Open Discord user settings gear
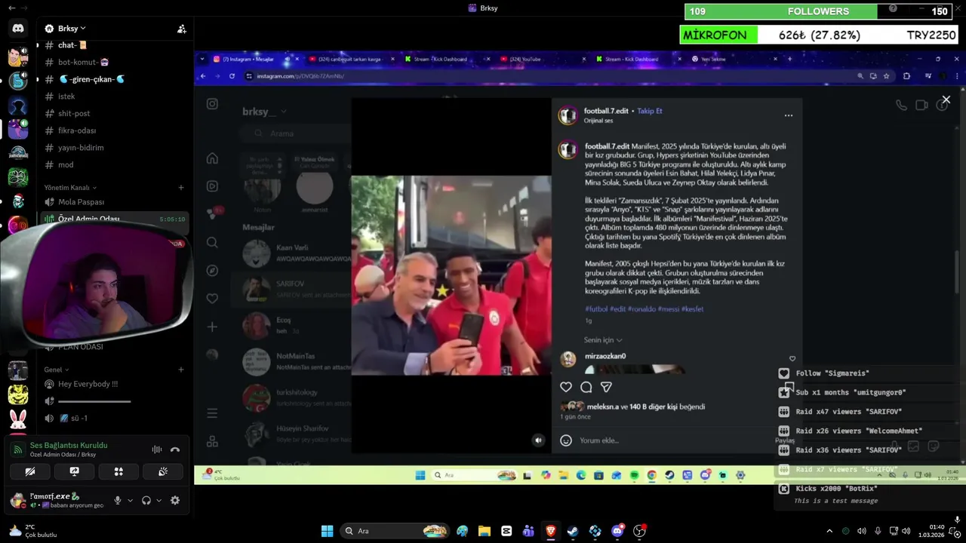Image resolution: width=966 pixels, height=543 pixels. [175, 500]
